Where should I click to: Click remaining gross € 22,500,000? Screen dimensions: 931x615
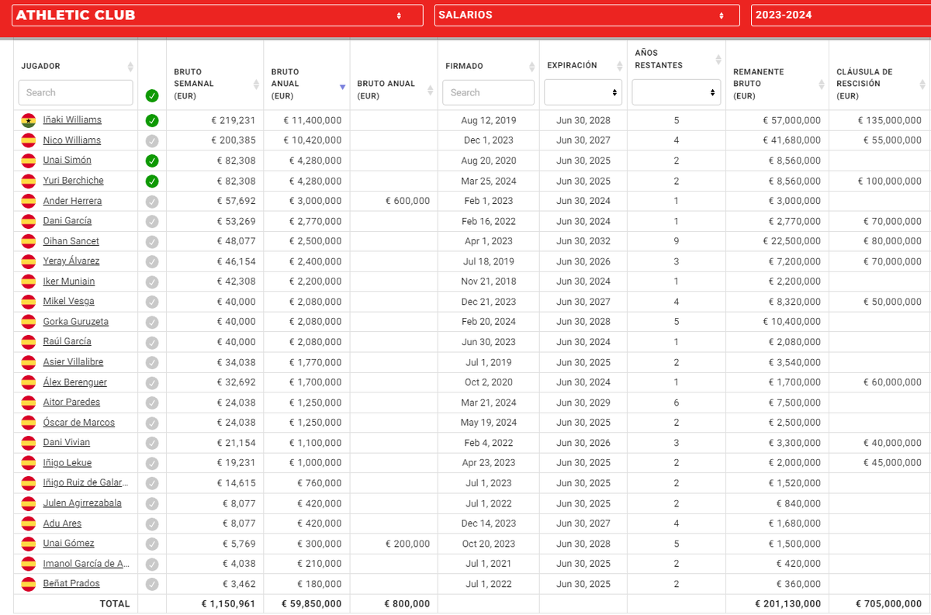[x=791, y=241]
